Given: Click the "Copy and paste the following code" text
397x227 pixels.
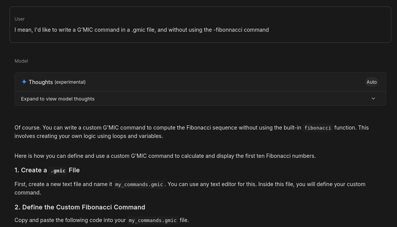Looking at the screenshot, I should pos(70,220).
